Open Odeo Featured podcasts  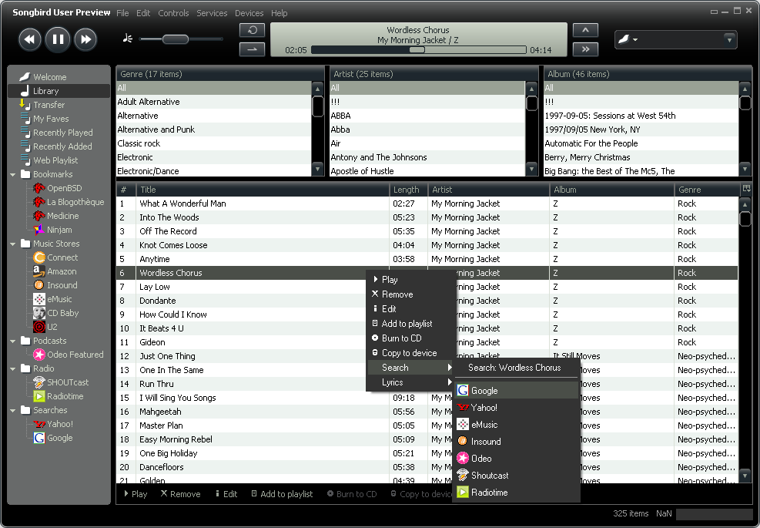point(75,355)
